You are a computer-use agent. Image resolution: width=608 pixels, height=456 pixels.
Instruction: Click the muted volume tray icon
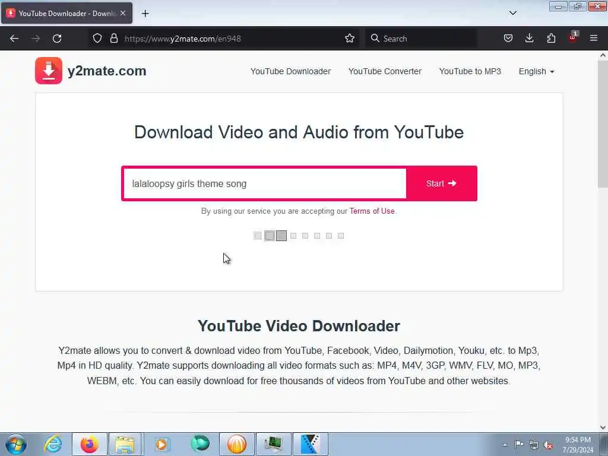(x=548, y=445)
